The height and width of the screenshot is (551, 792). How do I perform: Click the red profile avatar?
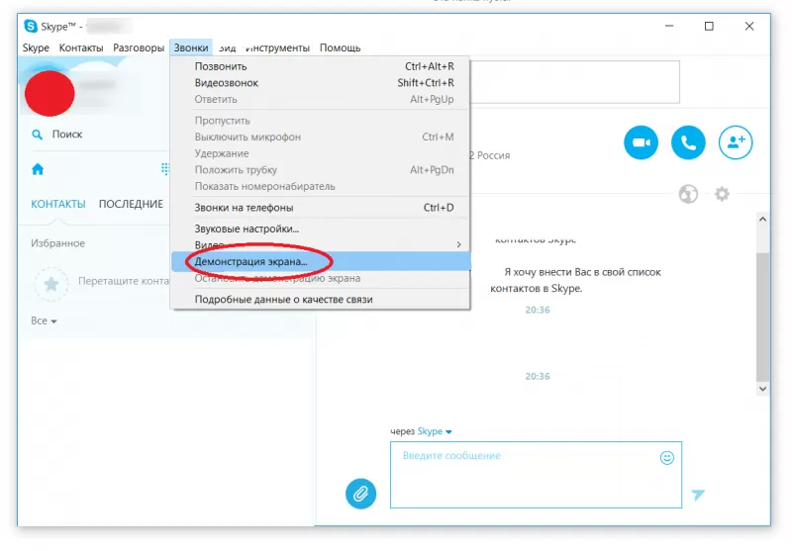(x=49, y=93)
